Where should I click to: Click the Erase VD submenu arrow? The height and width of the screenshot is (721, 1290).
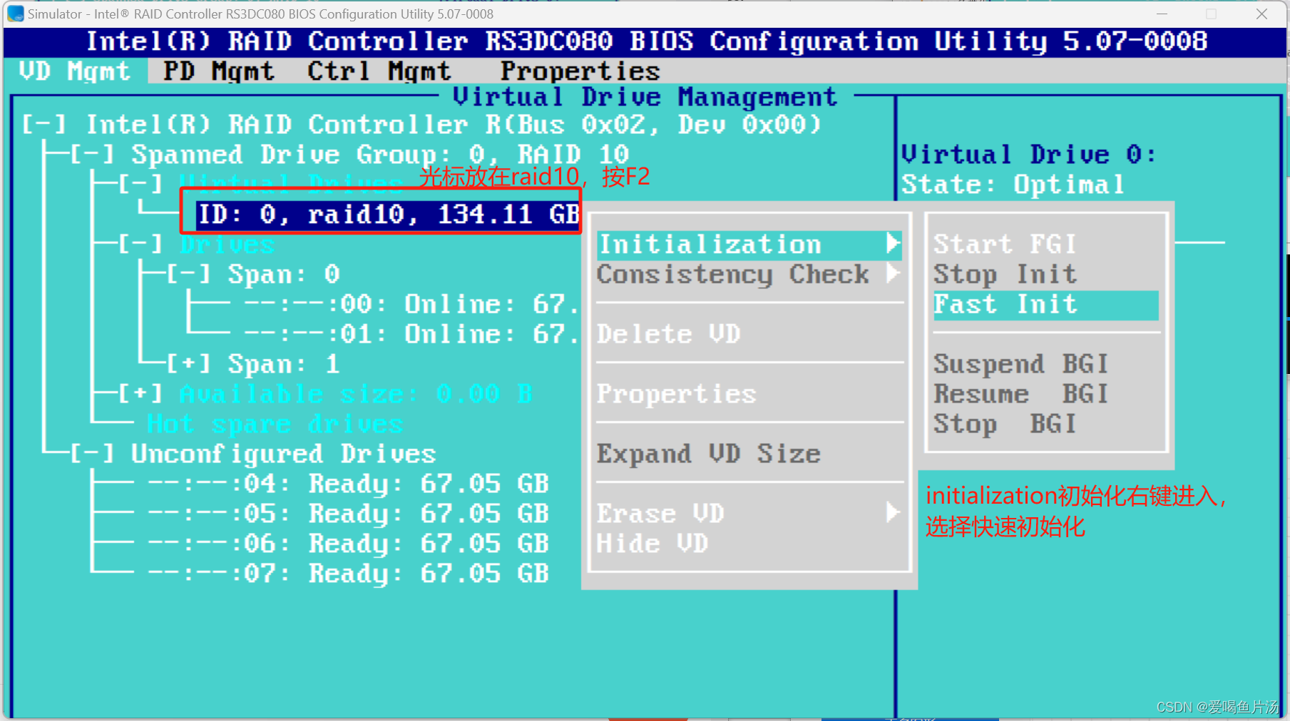point(893,512)
